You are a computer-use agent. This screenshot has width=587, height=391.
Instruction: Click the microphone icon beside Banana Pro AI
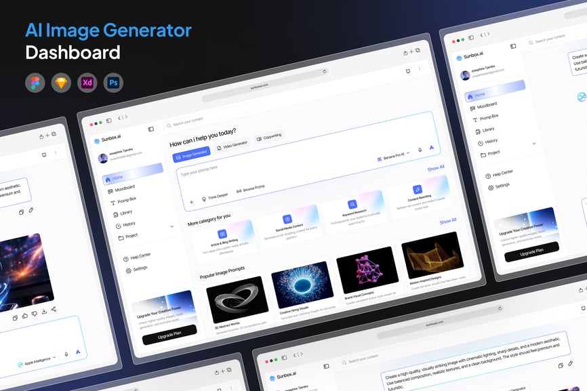(420, 149)
